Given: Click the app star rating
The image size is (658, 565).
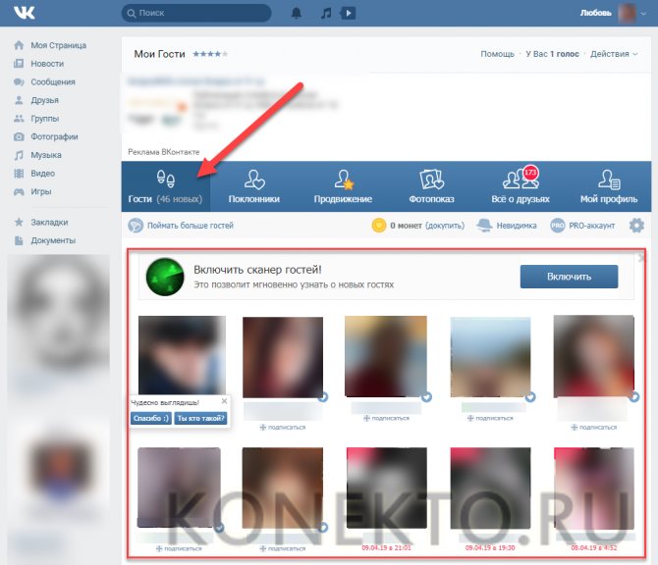Looking at the screenshot, I should coord(210,54).
